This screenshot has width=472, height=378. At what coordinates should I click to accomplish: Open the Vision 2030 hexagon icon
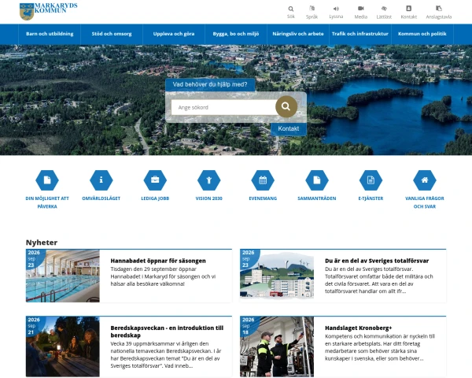click(x=209, y=180)
